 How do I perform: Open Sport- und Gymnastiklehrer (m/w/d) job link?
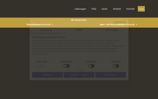point(117,25)
